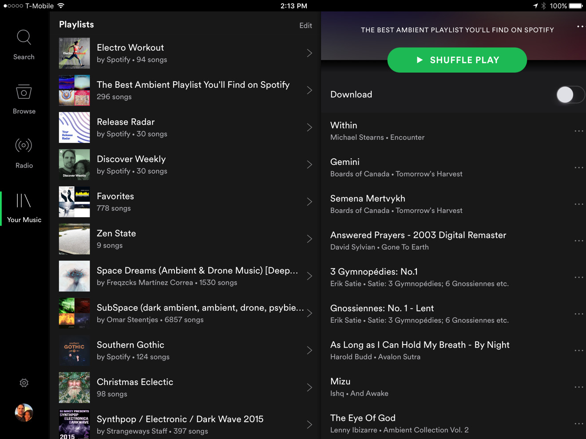Screen dimensions: 586x439
Task: Open the Radio section icon
Action: click(x=24, y=145)
